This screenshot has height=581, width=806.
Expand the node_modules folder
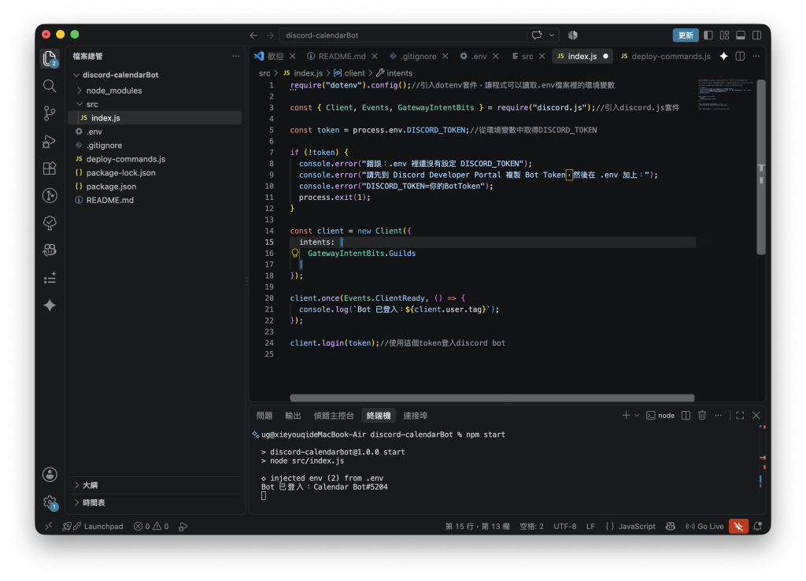click(79, 90)
